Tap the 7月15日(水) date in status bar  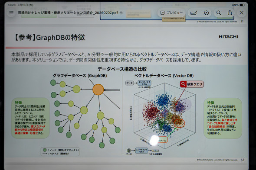coord(25,5)
